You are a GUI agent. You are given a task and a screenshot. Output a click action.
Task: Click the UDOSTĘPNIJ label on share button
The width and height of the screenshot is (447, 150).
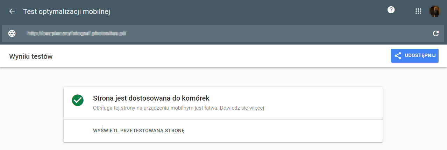(x=419, y=56)
